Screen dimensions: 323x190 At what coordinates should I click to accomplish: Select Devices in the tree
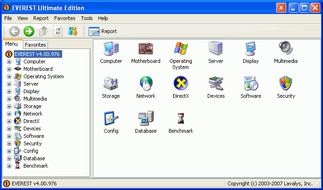[32, 129]
